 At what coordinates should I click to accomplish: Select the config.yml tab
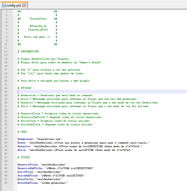(x=14, y=5)
